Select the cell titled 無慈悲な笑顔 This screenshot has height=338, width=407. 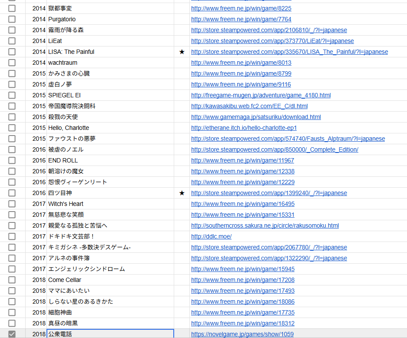[x=110, y=215]
